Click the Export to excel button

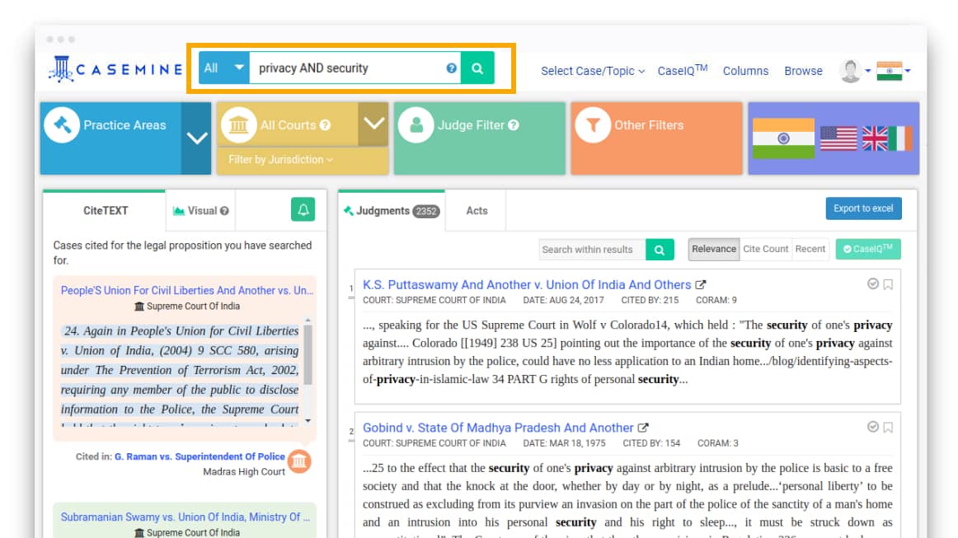tap(863, 208)
